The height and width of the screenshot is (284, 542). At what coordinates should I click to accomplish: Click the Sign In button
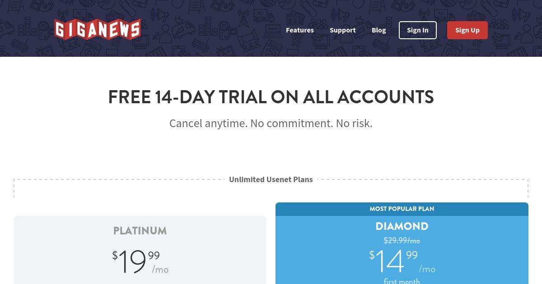417,30
